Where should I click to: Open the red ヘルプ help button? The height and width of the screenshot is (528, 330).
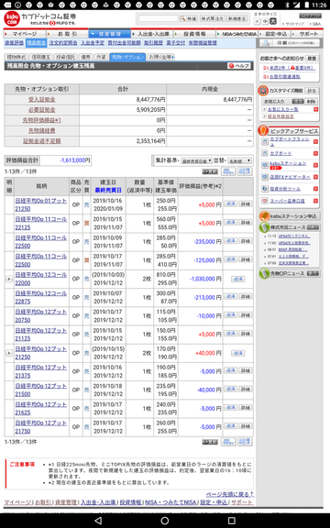tap(238, 66)
